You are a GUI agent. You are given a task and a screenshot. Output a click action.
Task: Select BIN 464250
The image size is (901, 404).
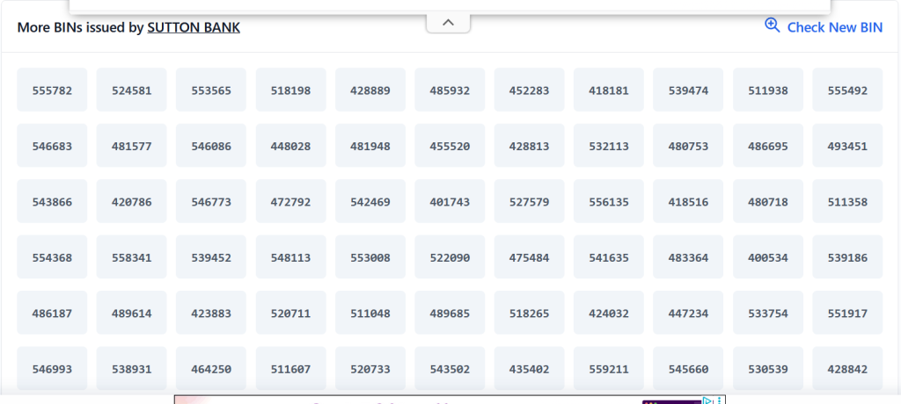point(211,368)
